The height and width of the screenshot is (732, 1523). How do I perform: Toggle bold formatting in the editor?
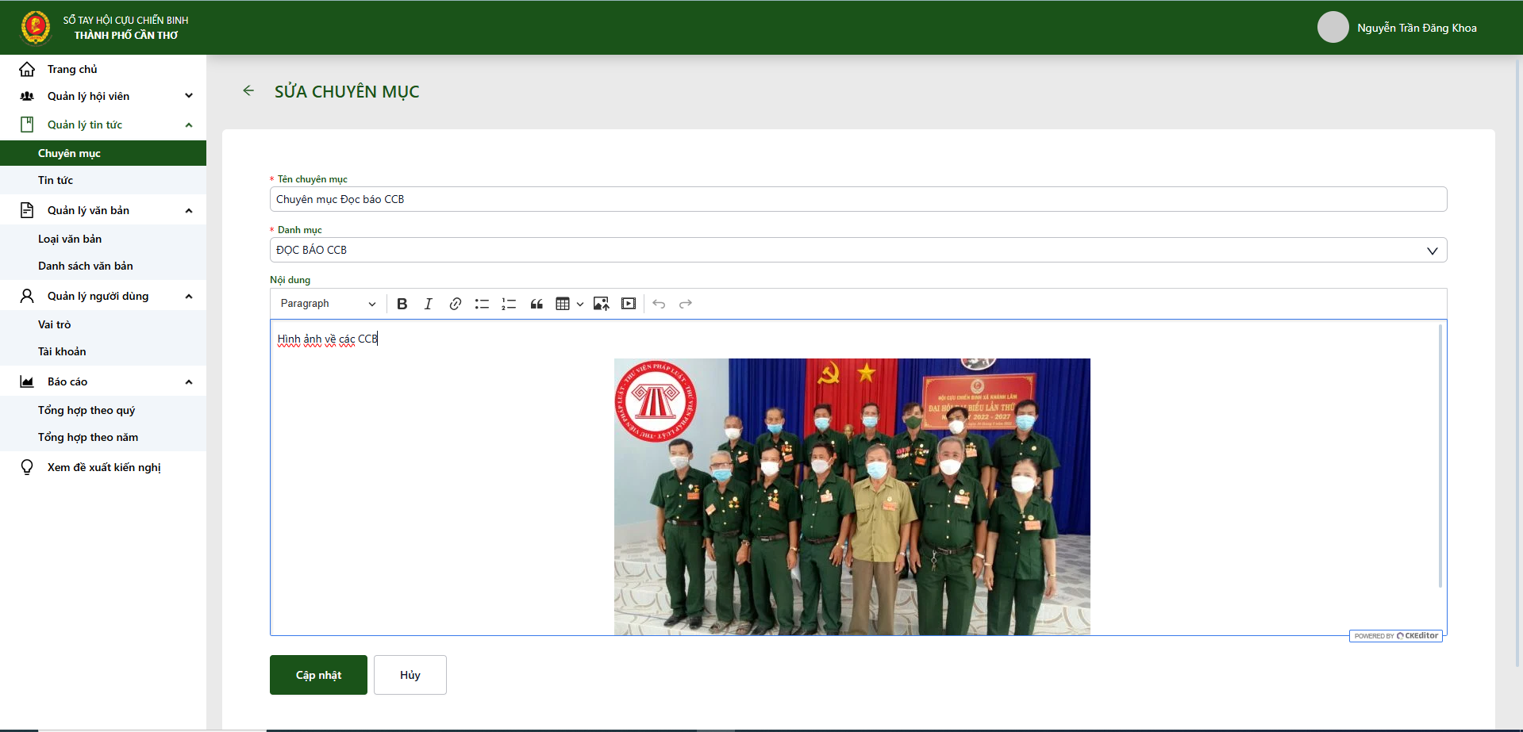(402, 304)
